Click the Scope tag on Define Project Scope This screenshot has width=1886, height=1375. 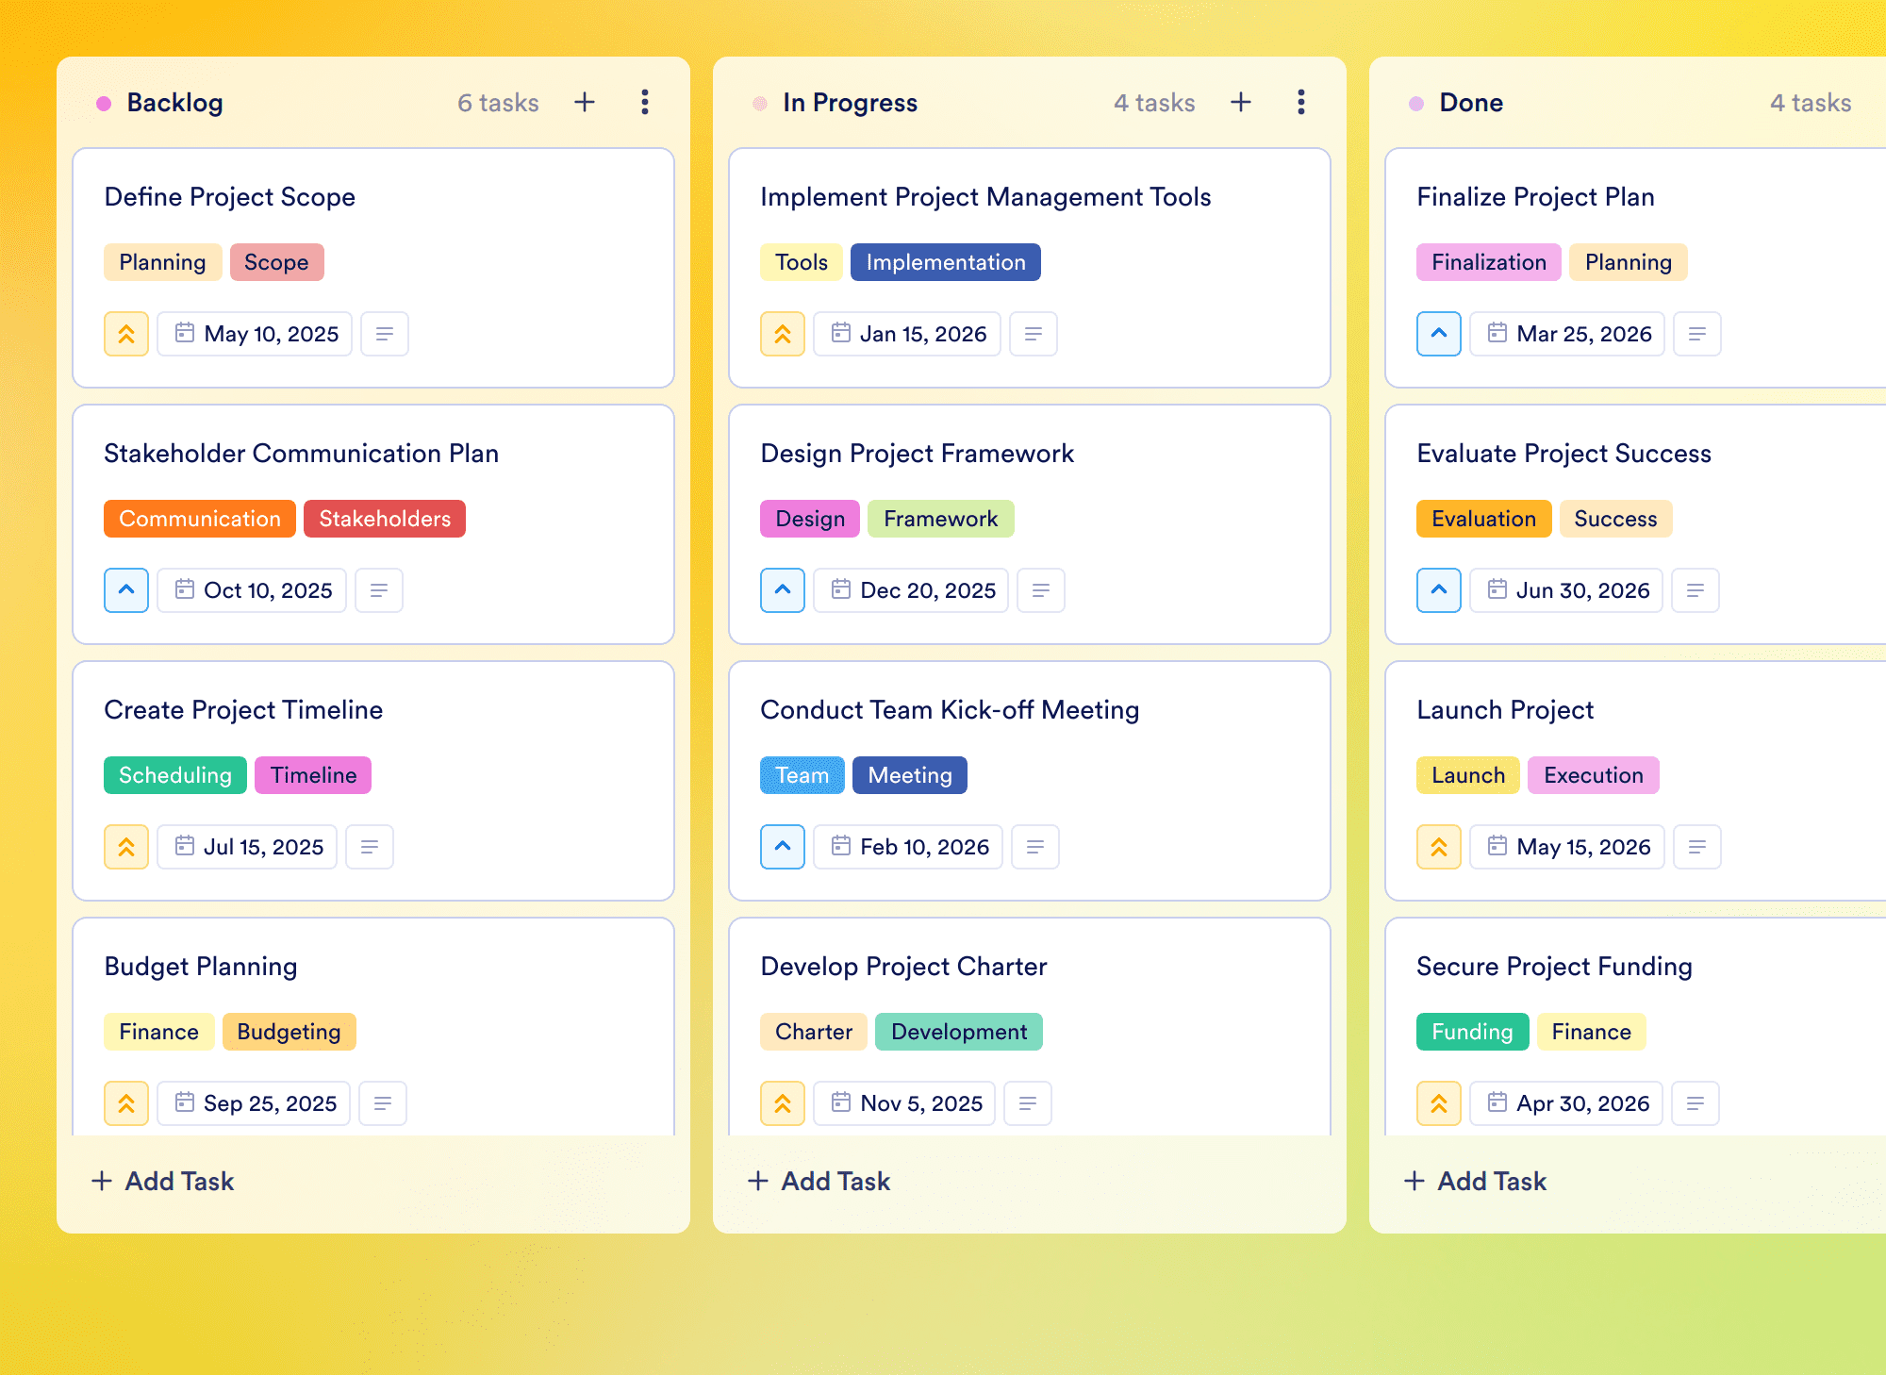276,262
